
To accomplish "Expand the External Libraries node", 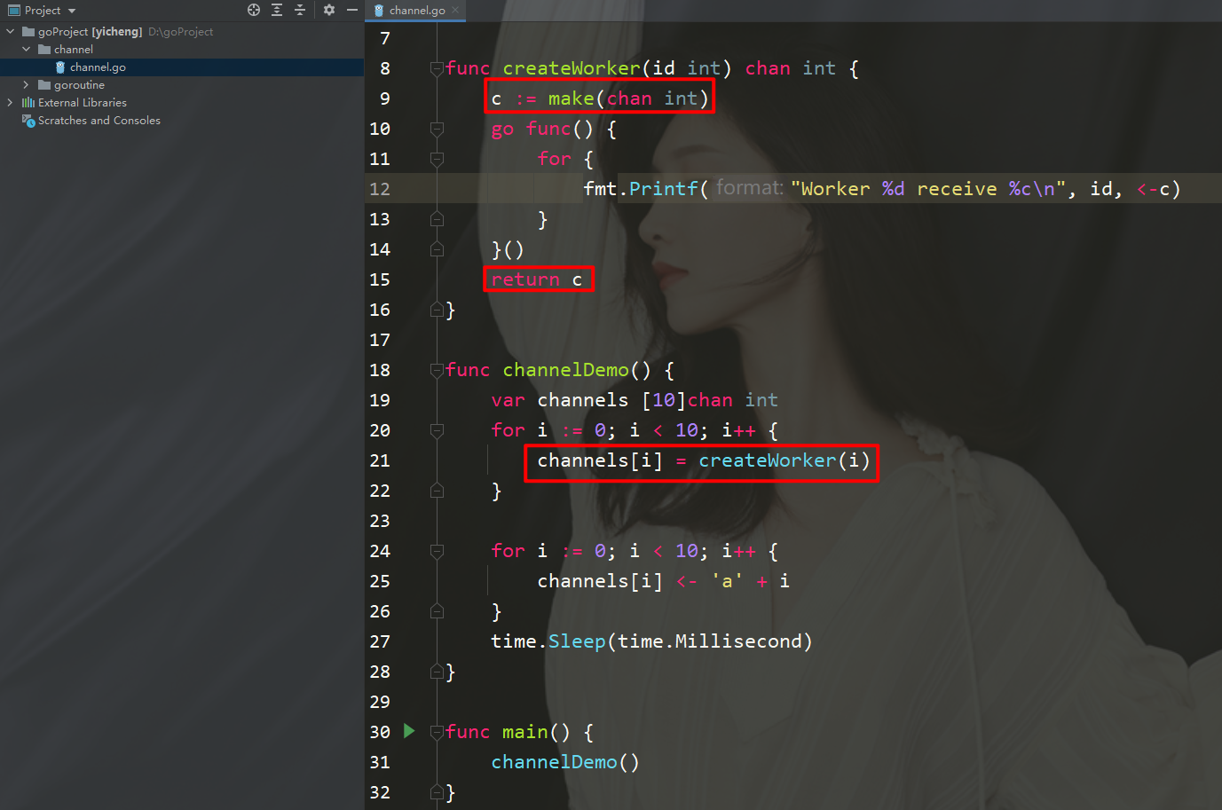I will click(x=11, y=102).
